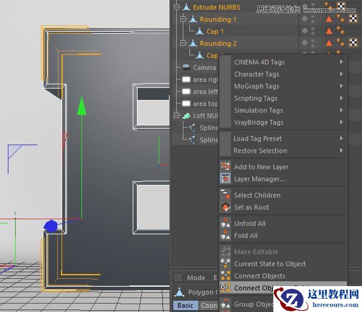
Task: Click the area right light icon
Action: coord(186,80)
